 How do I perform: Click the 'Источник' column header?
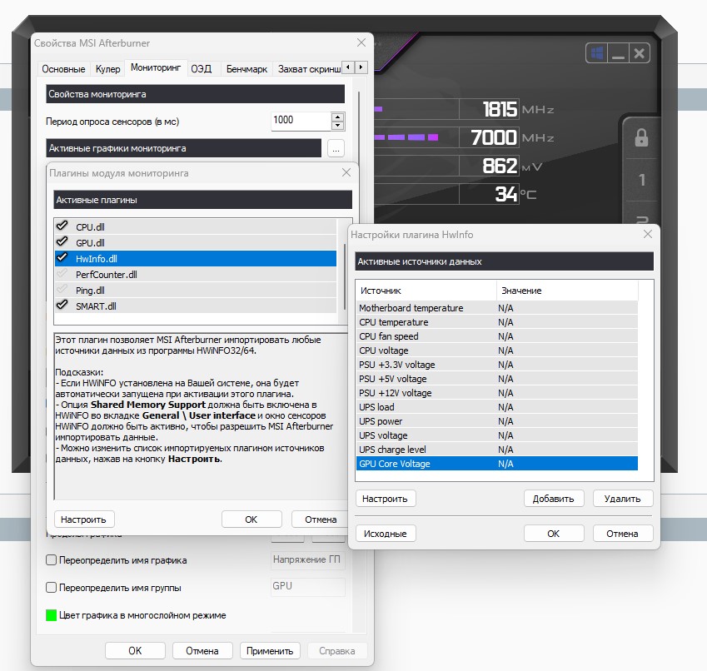tap(426, 291)
